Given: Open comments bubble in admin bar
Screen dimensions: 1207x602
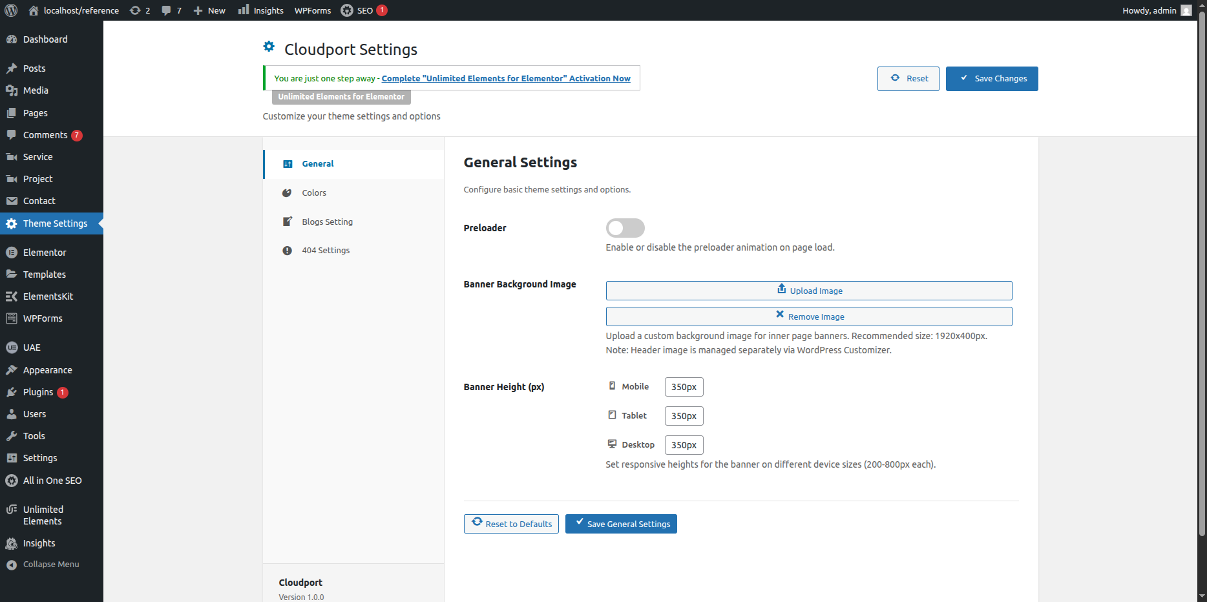Looking at the screenshot, I should click(x=166, y=10).
